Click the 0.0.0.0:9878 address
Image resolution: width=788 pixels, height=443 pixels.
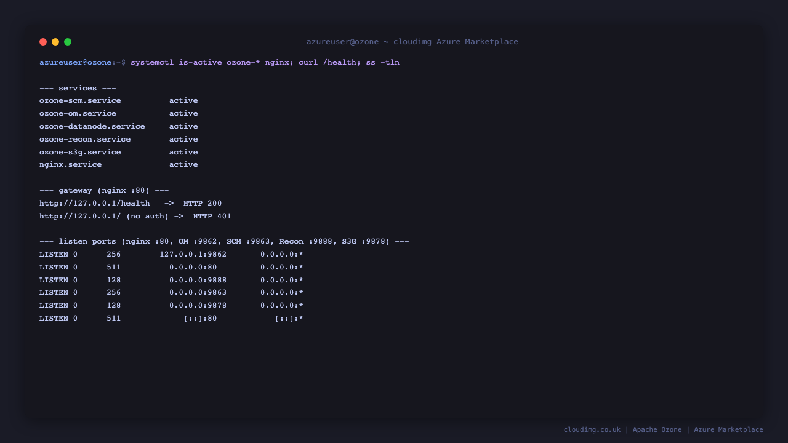(198, 306)
